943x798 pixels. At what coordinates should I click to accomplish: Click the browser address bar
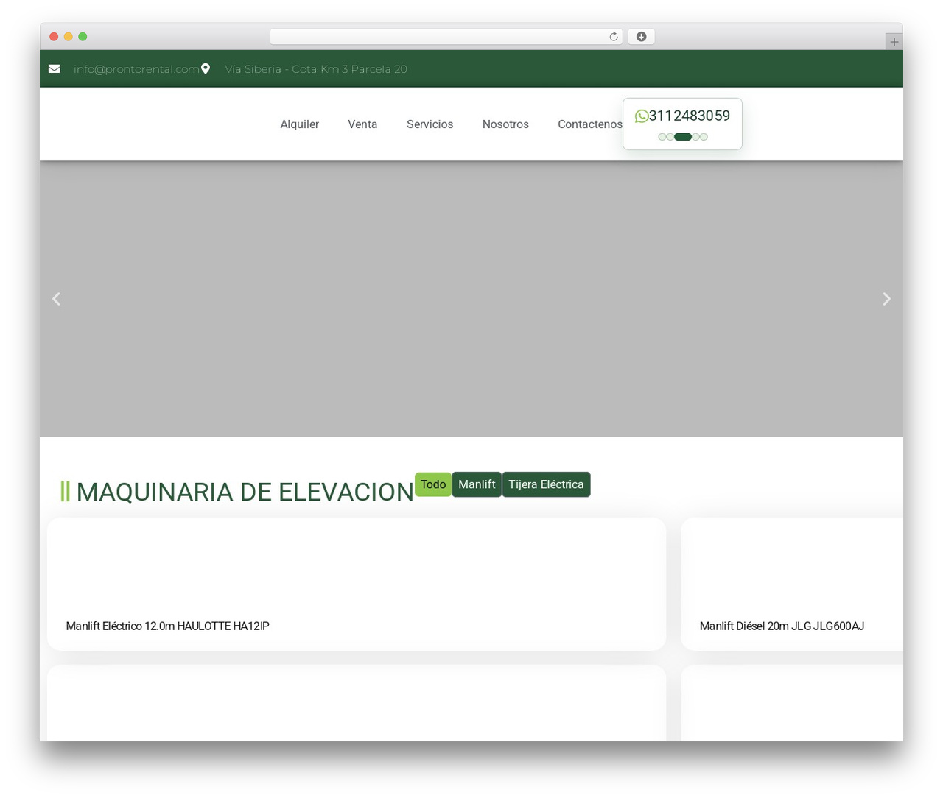446,37
